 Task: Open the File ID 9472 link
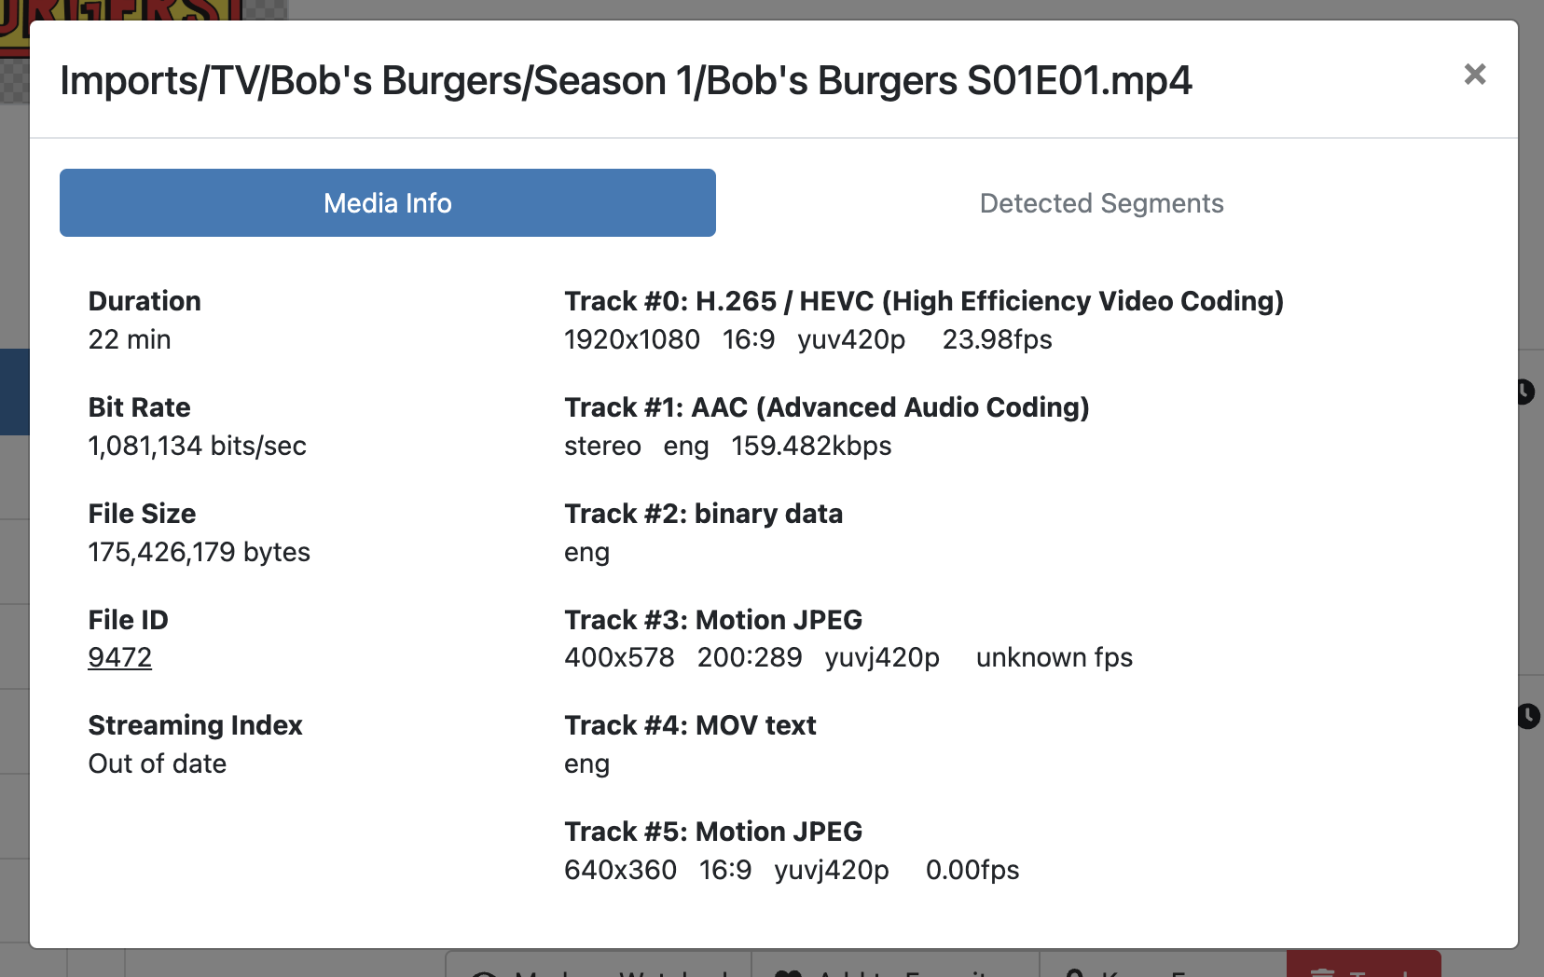point(120,658)
